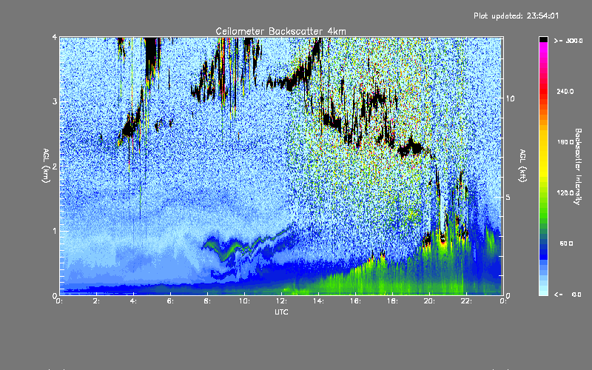Click the 2: tick label on time axis
The height and width of the screenshot is (370, 592).
click(96, 301)
